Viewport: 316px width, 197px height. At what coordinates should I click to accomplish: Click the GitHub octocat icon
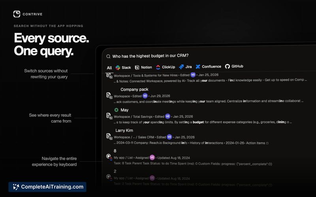click(x=228, y=66)
